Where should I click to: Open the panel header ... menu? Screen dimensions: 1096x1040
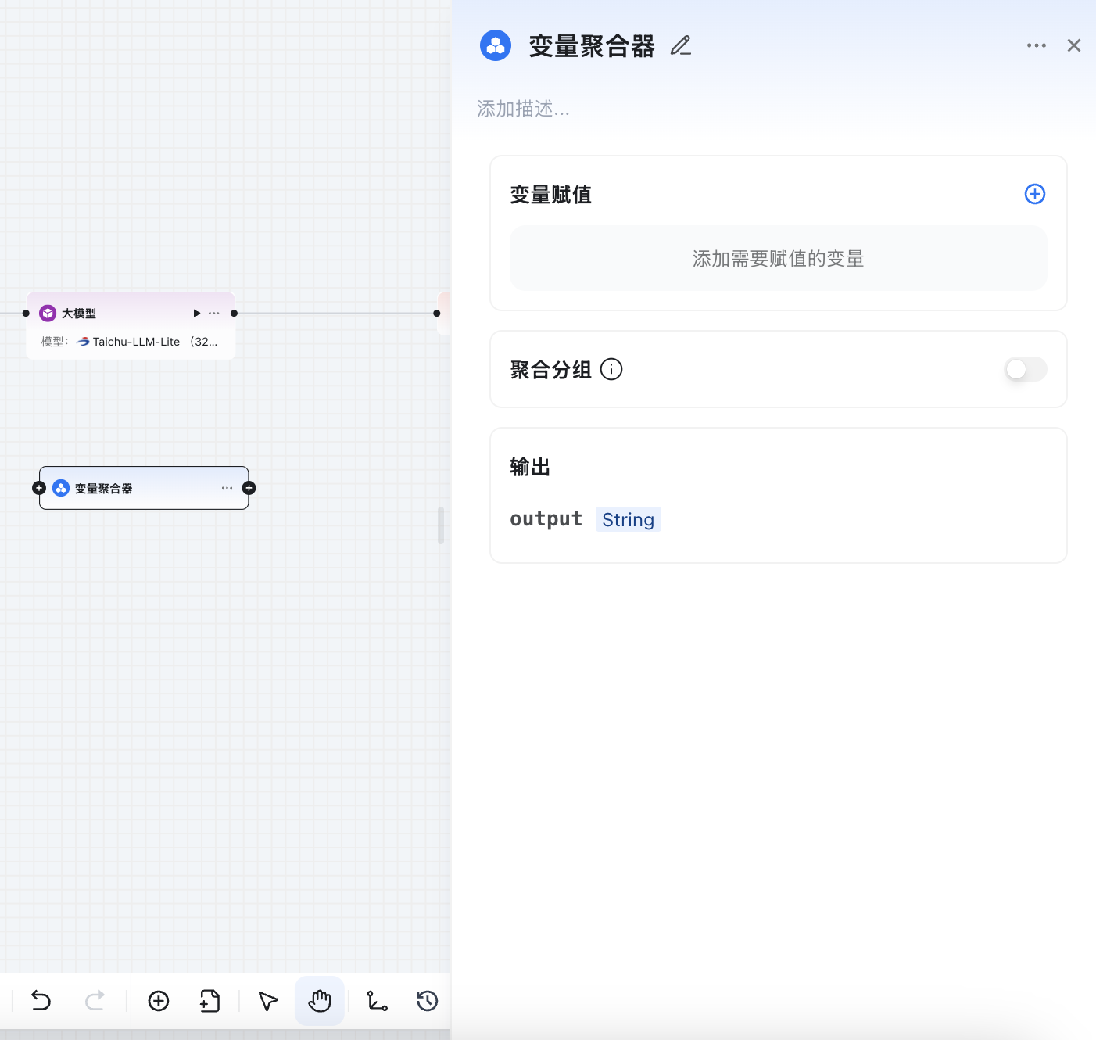(x=1037, y=45)
